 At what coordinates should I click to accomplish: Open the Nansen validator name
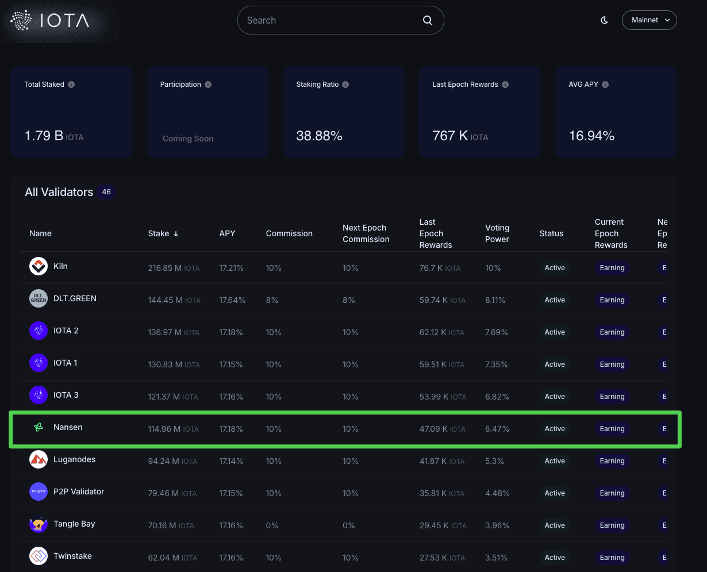[x=68, y=428]
